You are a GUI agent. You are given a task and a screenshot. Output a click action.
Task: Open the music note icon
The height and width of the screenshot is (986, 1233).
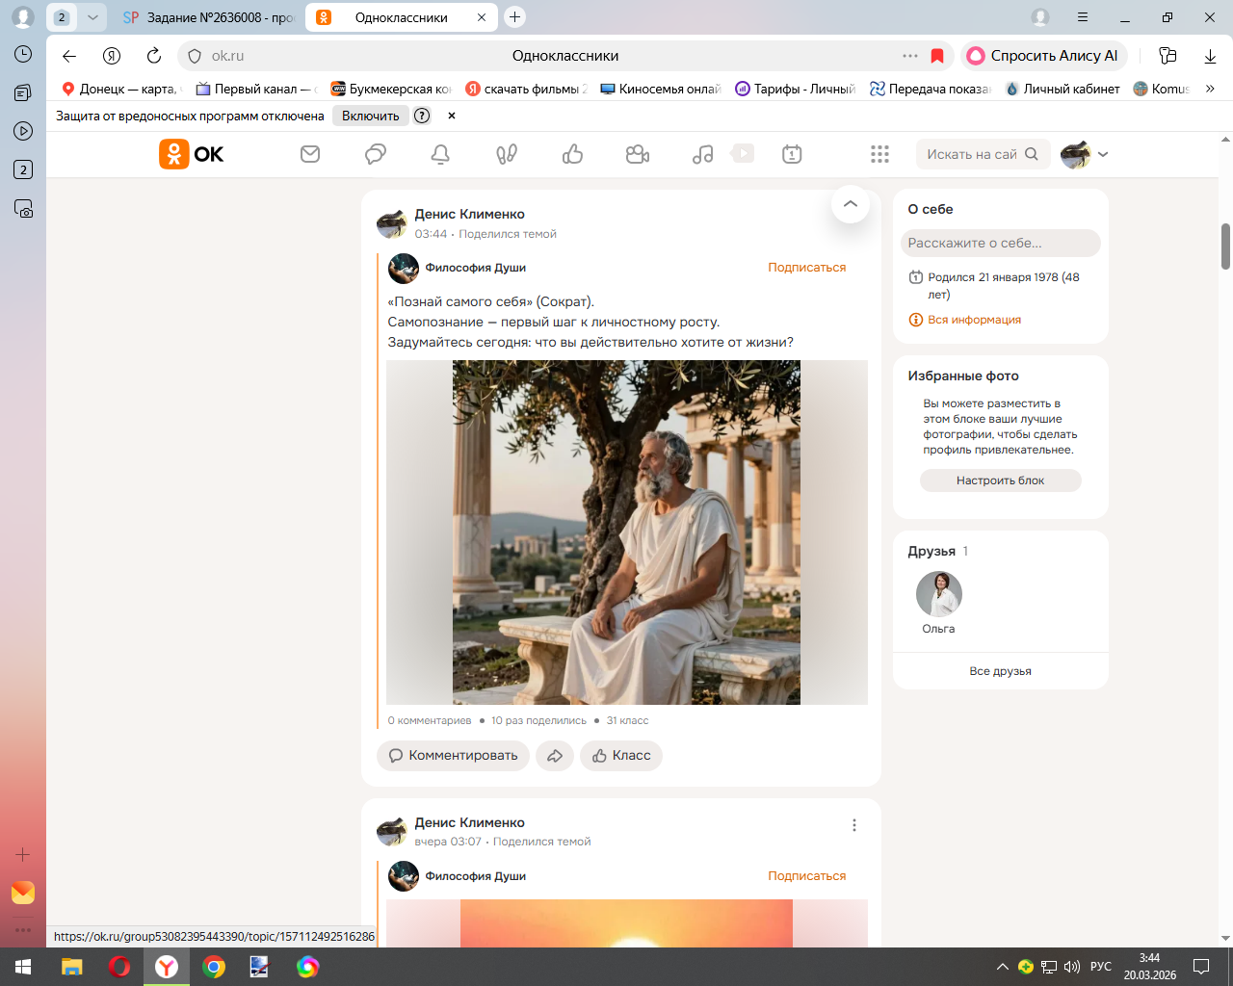703,154
